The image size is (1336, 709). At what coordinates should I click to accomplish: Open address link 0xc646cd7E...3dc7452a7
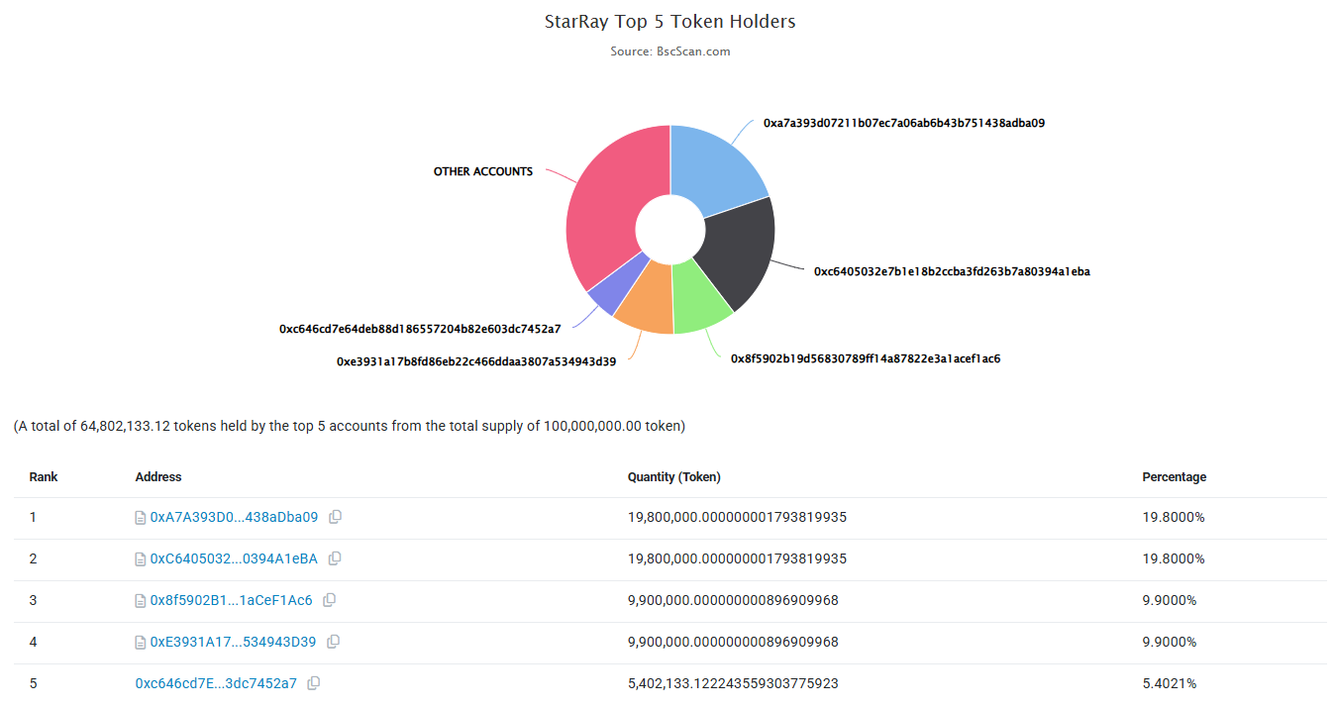tap(216, 683)
